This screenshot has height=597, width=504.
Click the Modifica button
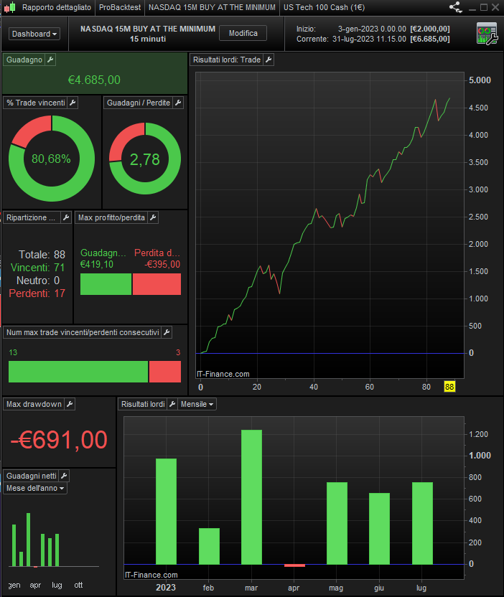coord(243,33)
